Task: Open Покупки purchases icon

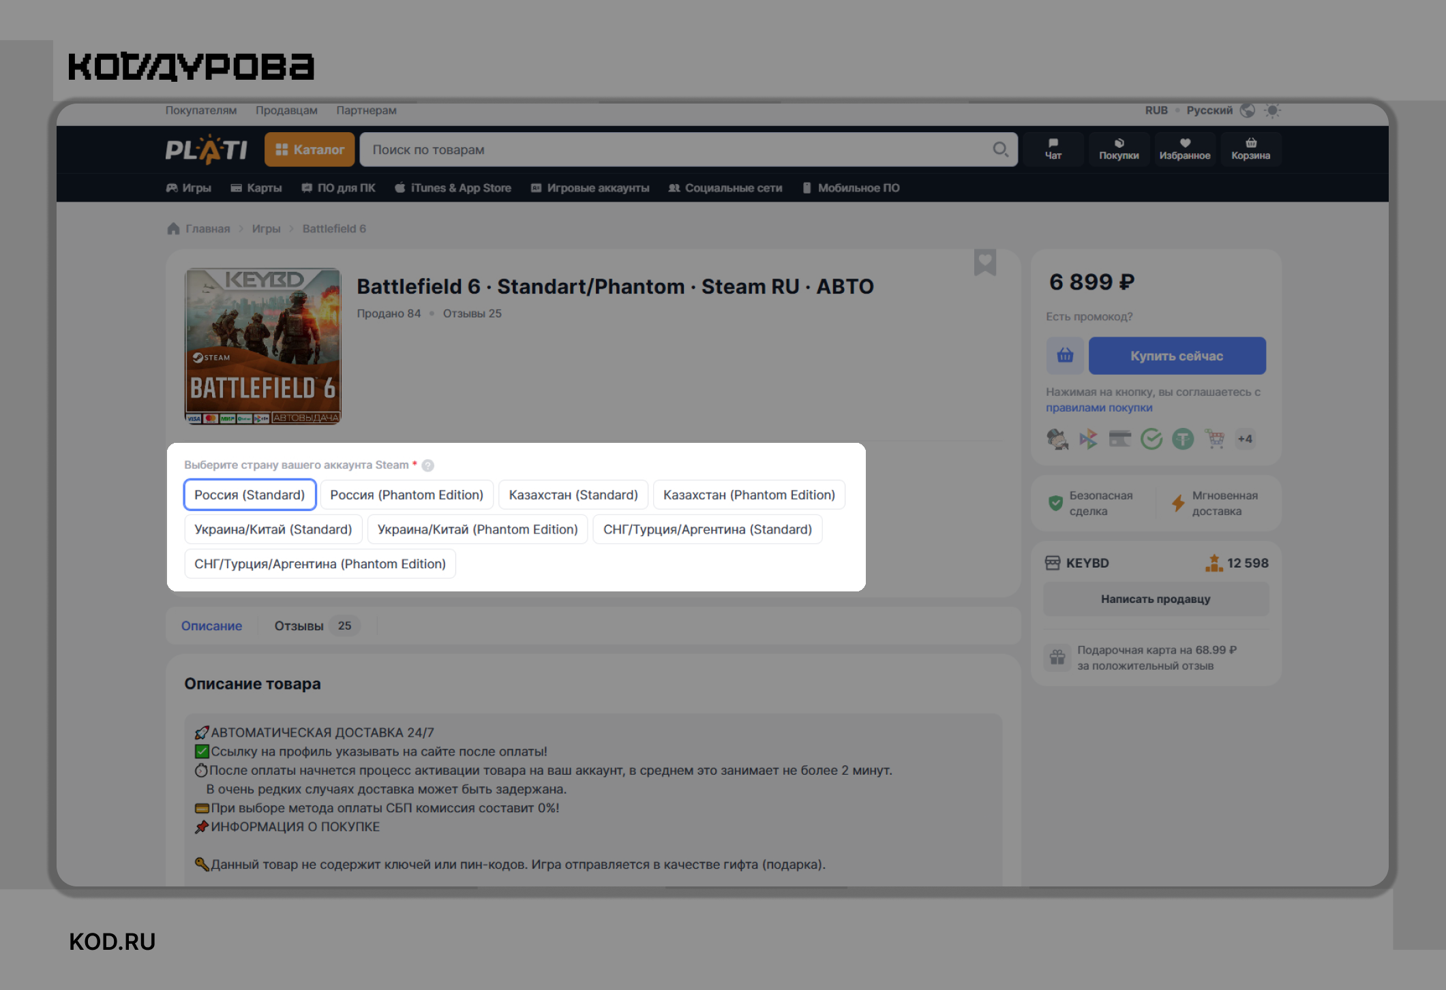Action: [x=1119, y=149]
